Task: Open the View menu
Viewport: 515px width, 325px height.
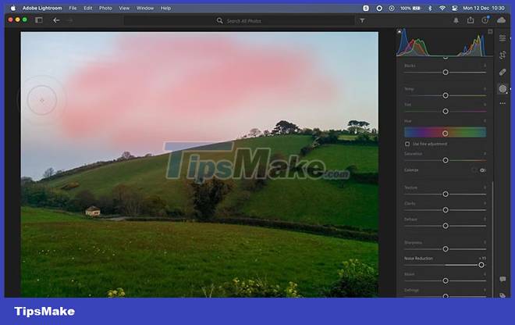Action: (124, 9)
